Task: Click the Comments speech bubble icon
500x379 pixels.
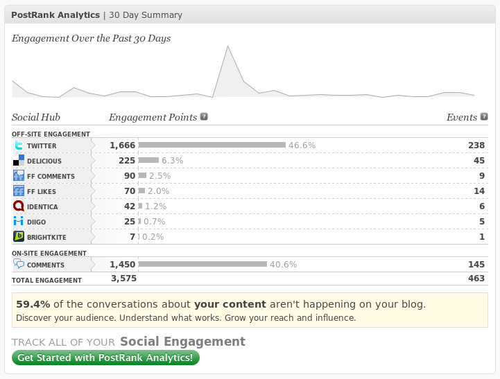Action: click(x=19, y=264)
